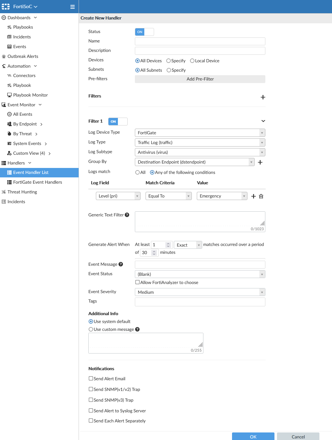
Task: Open Event Handler List menu item
Action: click(39, 172)
